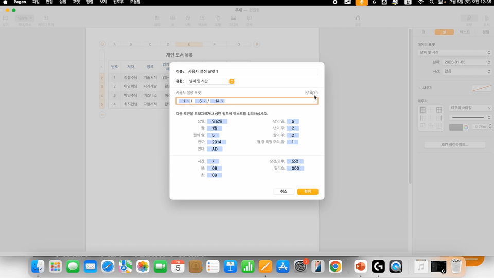
Task: Open Numbers from the Dock
Action: point(248,266)
